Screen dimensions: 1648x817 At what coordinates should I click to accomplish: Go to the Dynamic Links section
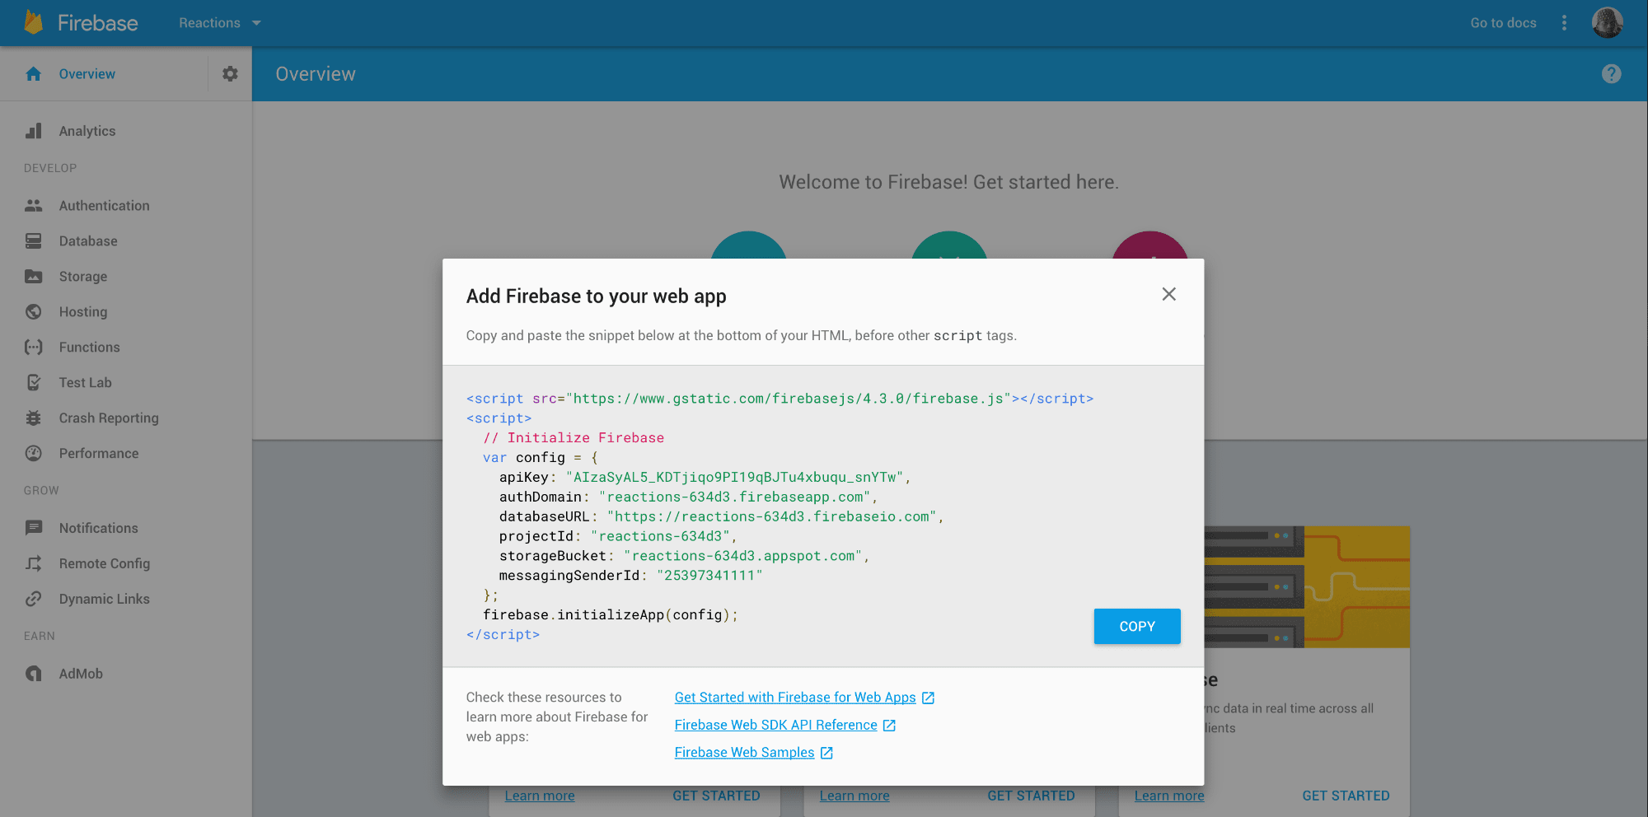coord(105,599)
